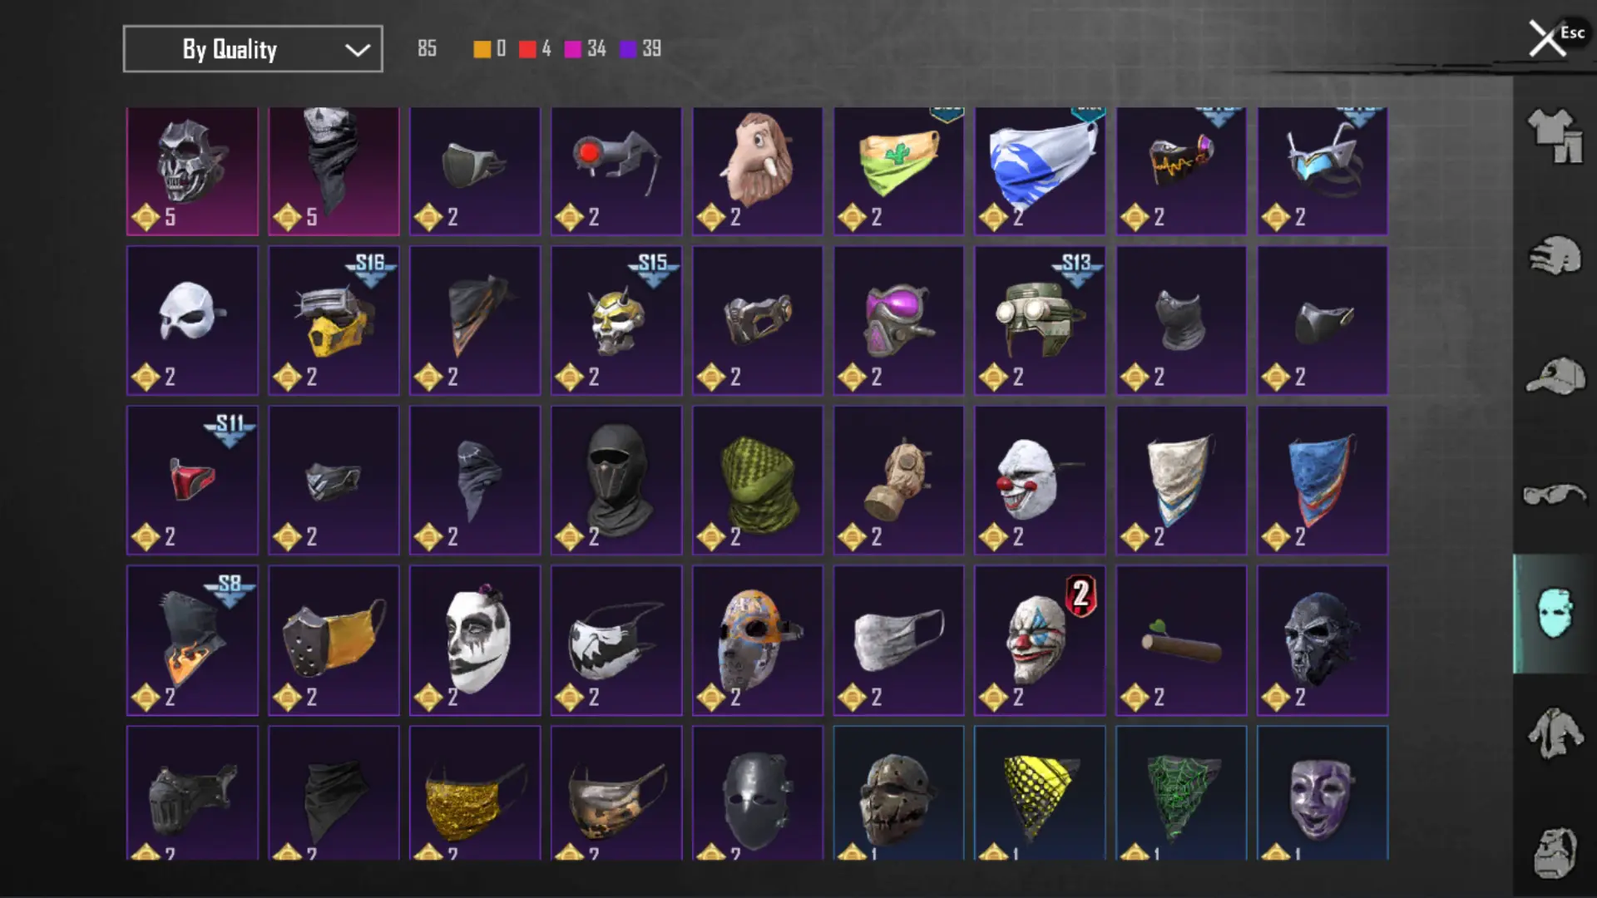Click the dropdown chevron arrow next to By Quality
Image resolution: width=1597 pixels, height=898 pixels.
click(x=358, y=50)
